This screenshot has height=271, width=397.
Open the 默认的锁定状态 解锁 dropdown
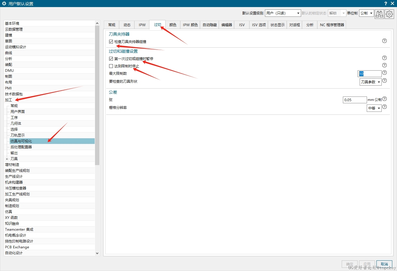point(337,13)
